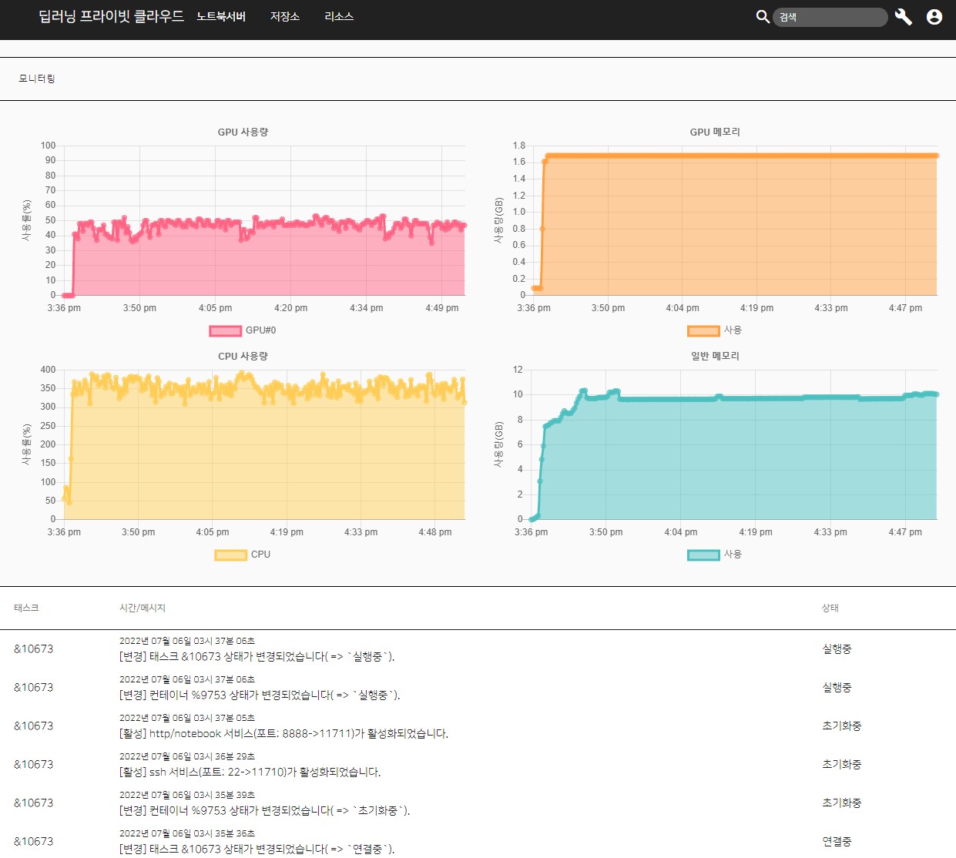Viewport: 956px width, 858px height.
Task: Click the pink GPU#0 legend color swatch
Action: pyautogui.click(x=226, y=331)
